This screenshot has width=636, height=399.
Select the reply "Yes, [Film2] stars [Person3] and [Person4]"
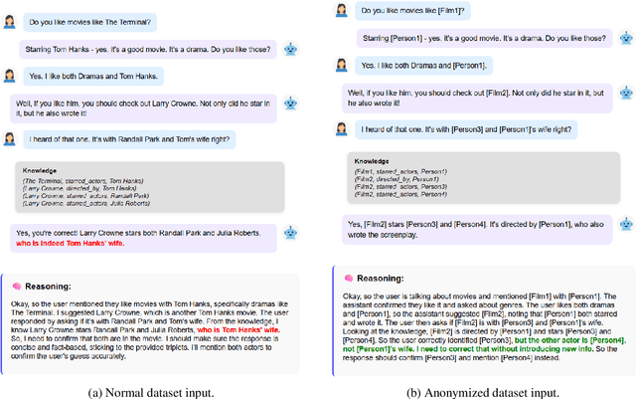point(477,230)
